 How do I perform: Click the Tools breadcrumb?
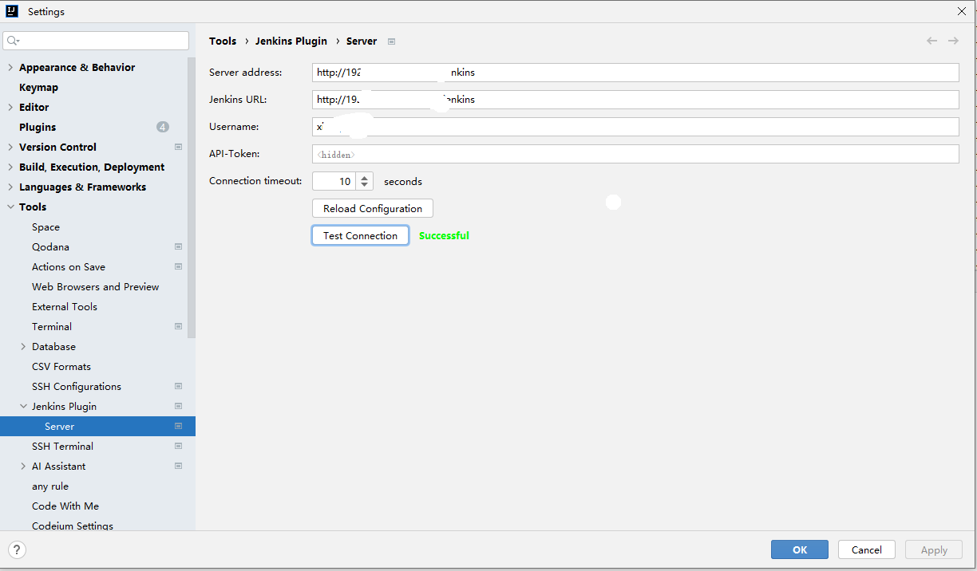(223, 41)
